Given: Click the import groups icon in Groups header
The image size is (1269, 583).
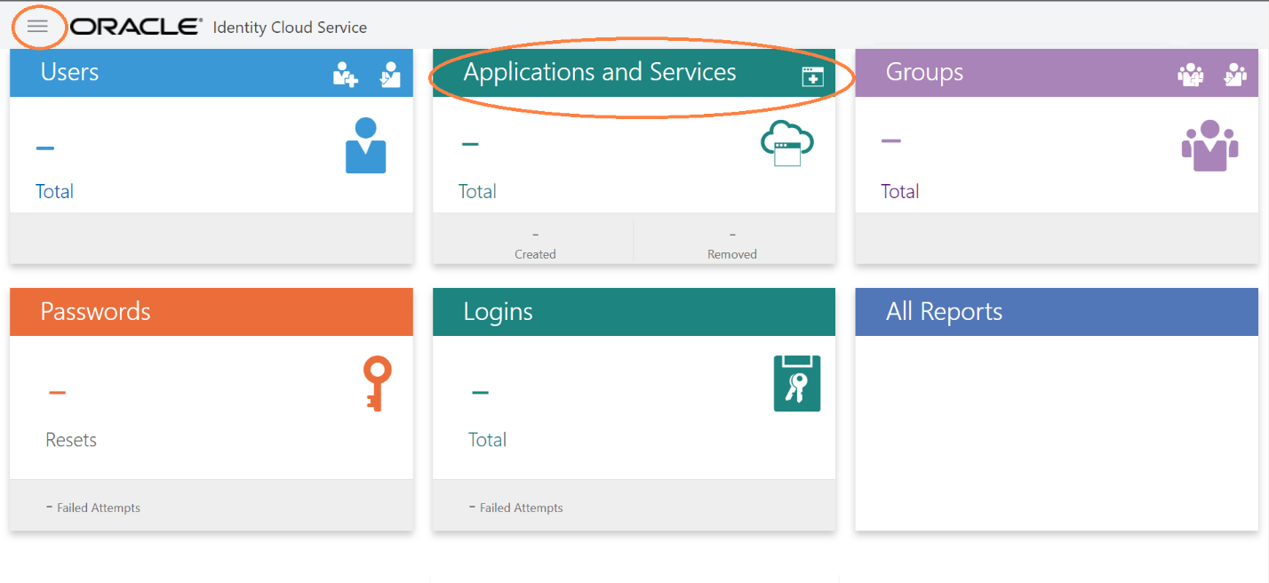Looking at the screenshot, I should pos(1235,74).
